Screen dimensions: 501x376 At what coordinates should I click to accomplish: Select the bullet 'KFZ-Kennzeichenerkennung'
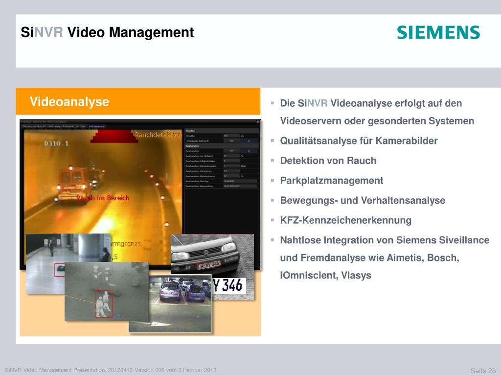346,220
